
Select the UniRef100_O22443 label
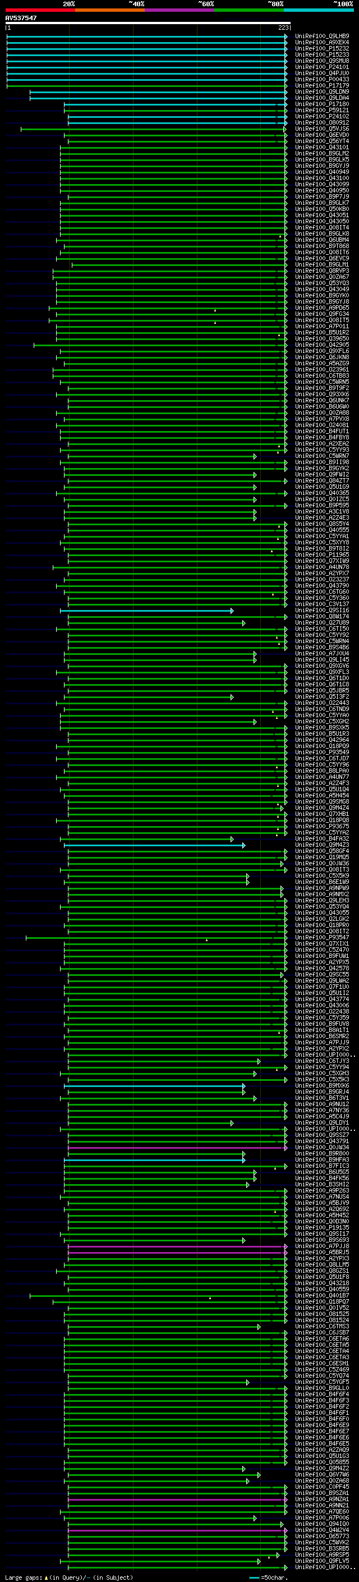tap(322, 703)
